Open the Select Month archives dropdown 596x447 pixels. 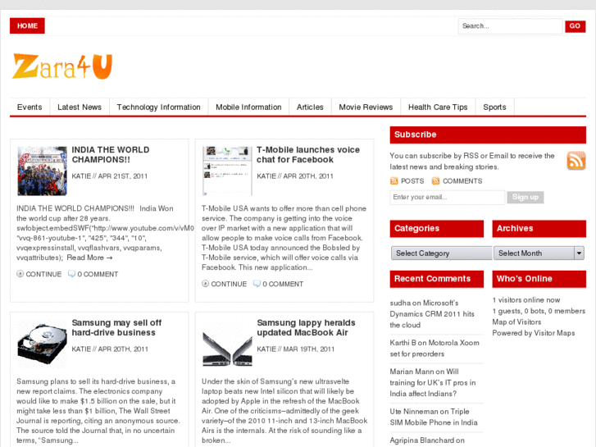point(539,253)
